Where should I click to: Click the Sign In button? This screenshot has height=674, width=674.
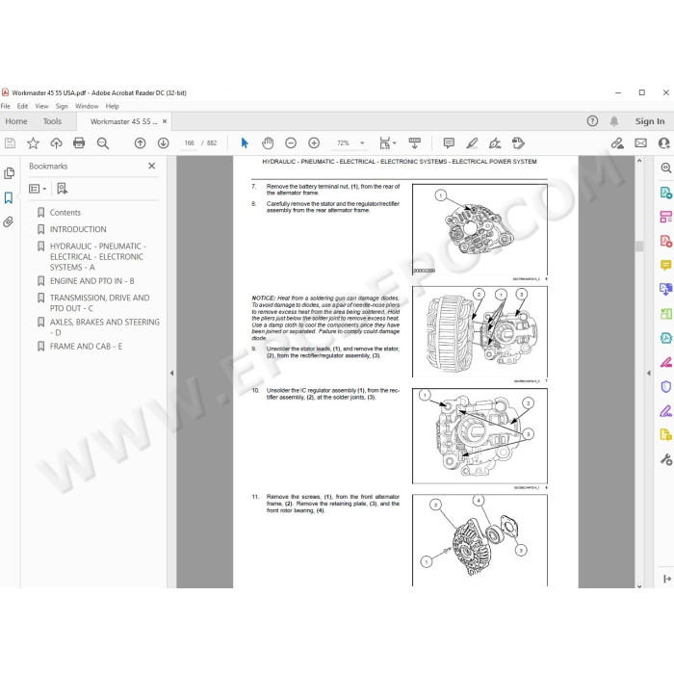pos(650,121)
